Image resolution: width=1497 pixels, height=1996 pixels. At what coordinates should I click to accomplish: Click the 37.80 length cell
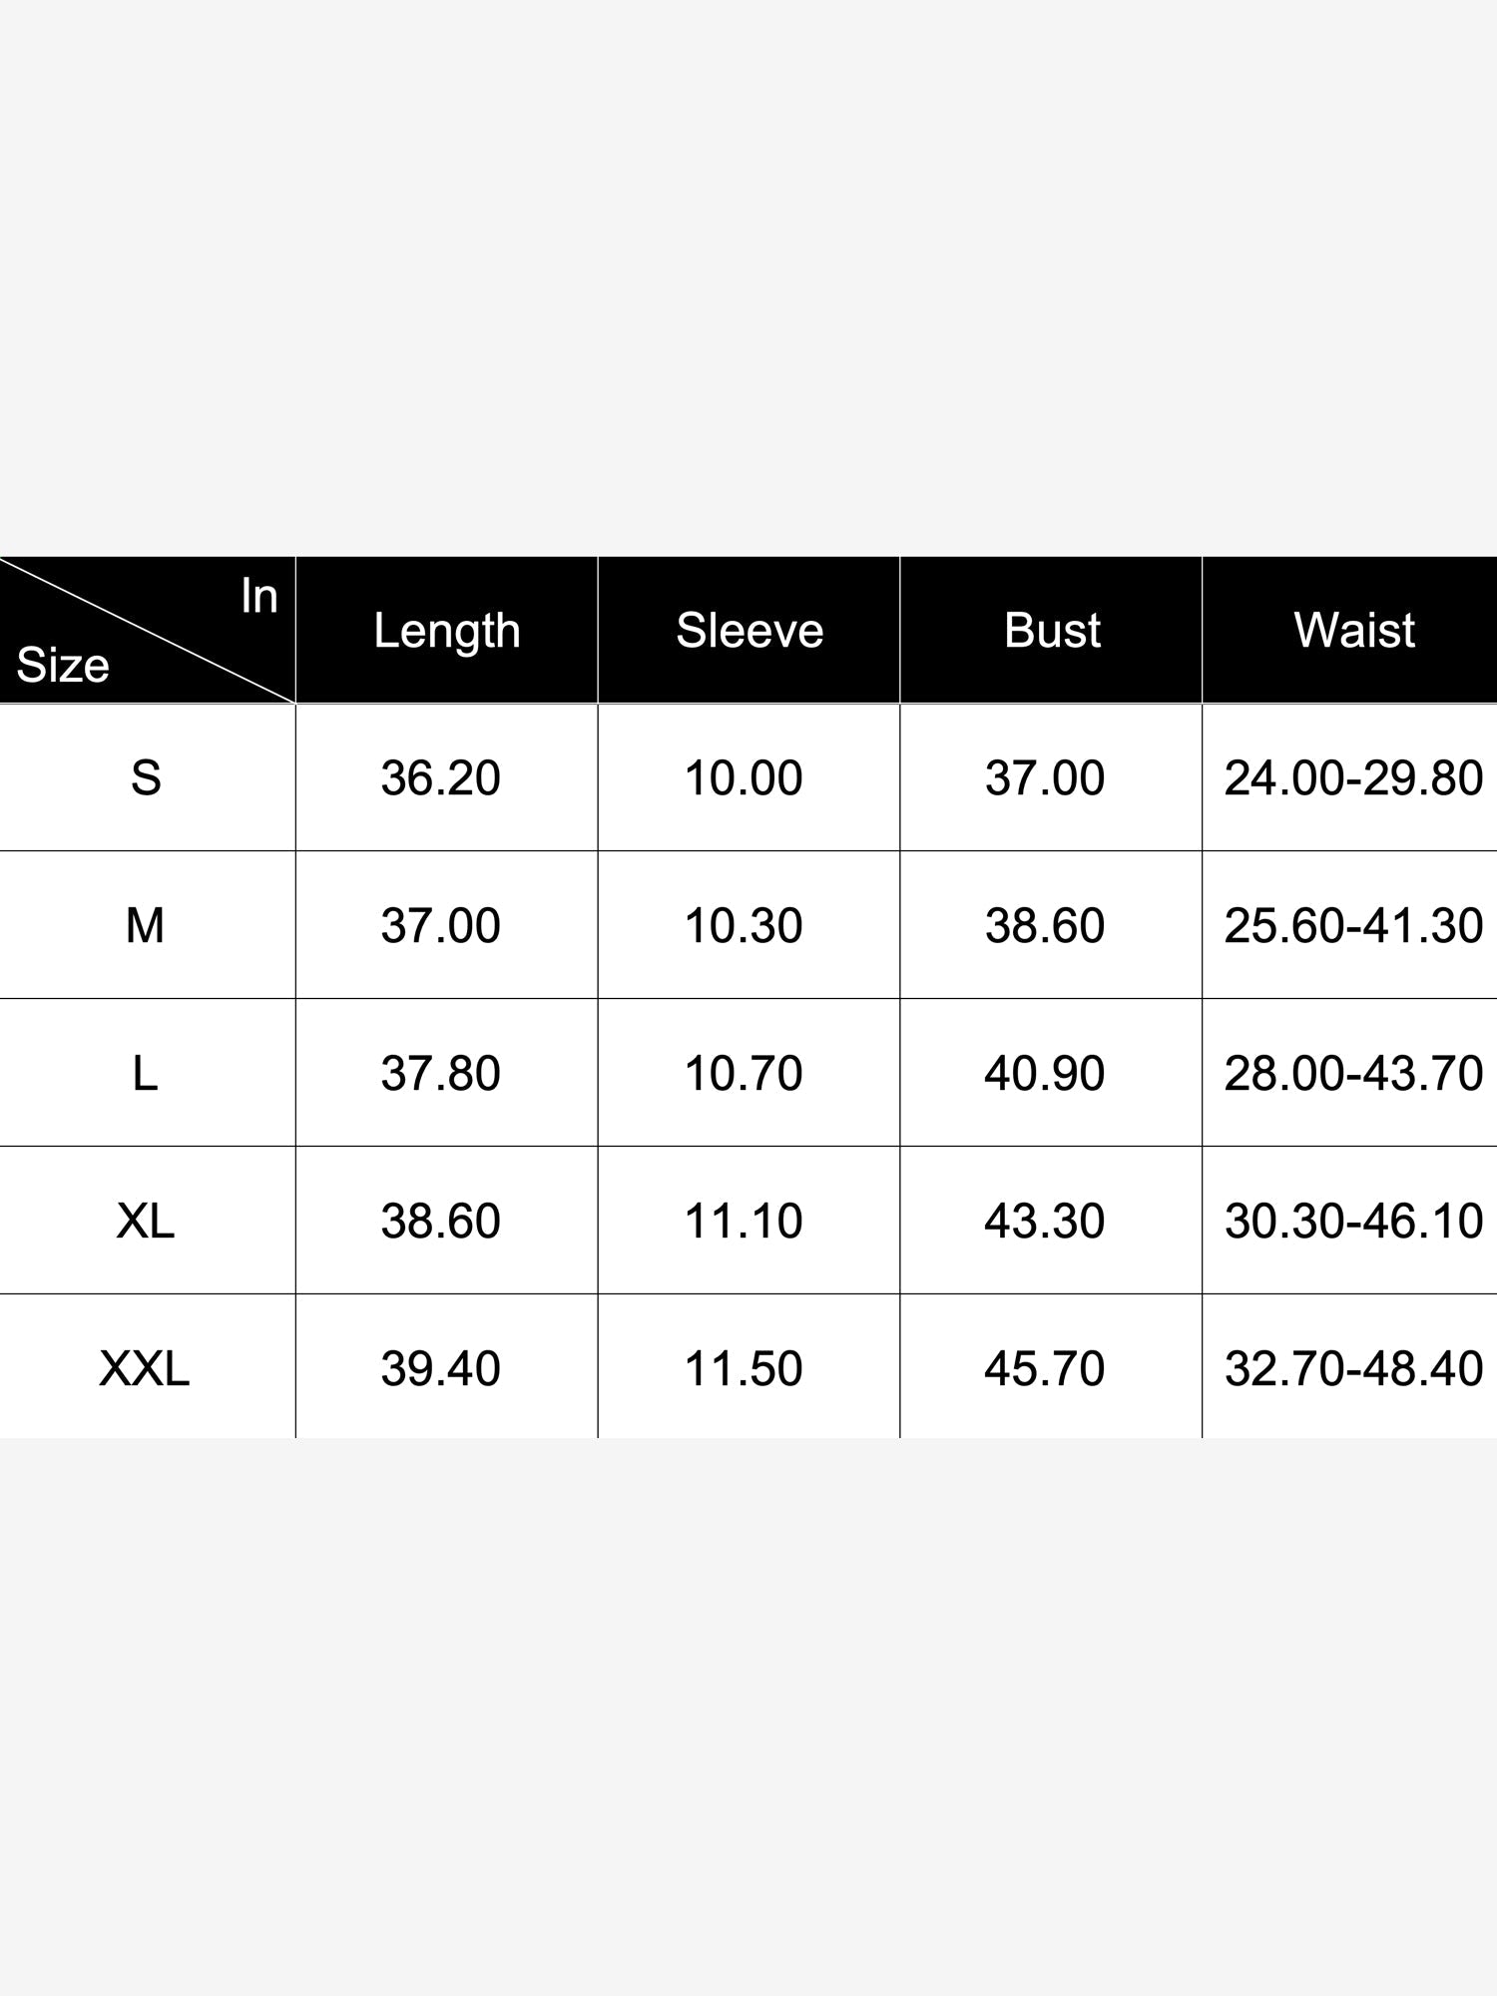pos(440,1074)
